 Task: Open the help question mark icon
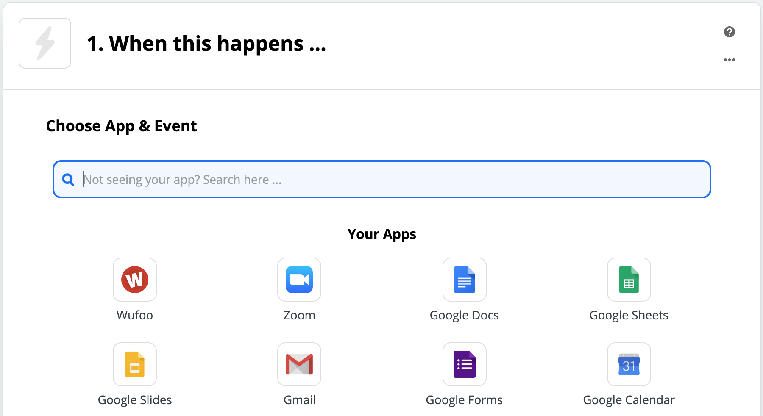(x=729, y=32)
